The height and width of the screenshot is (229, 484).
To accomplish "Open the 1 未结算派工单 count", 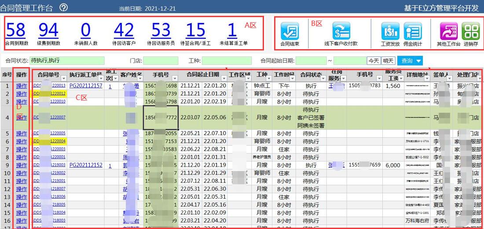I will 232,30.
